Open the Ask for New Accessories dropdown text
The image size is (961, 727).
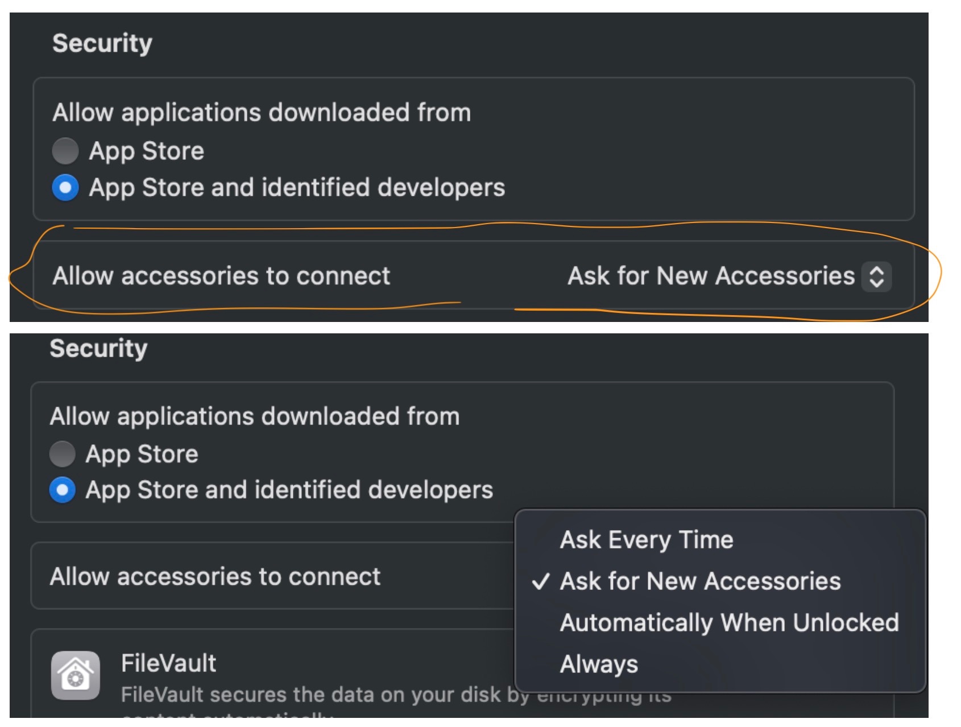click(x=711, y=276)
